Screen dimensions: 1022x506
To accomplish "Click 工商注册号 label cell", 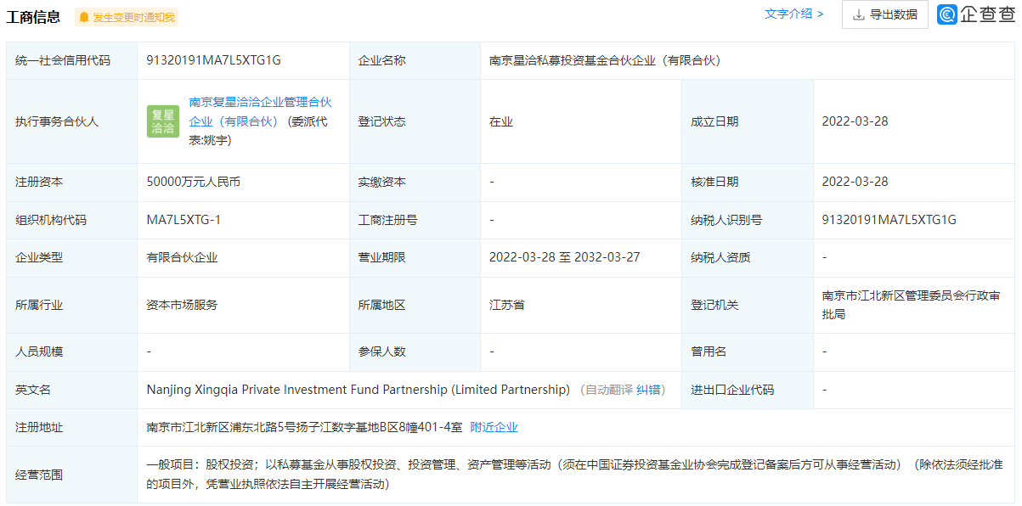I will point(415,220).
